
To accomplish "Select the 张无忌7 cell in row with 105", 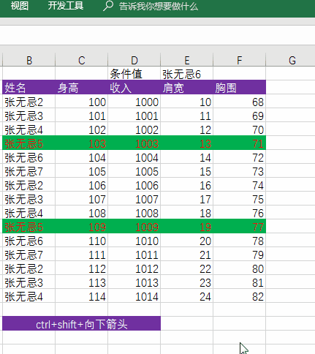I will pyautogui.click(x=29, y=171).
